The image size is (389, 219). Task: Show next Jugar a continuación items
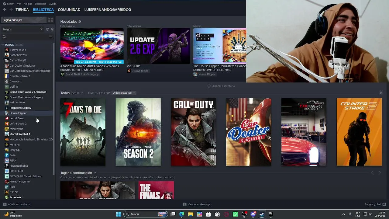click(379, 173)
